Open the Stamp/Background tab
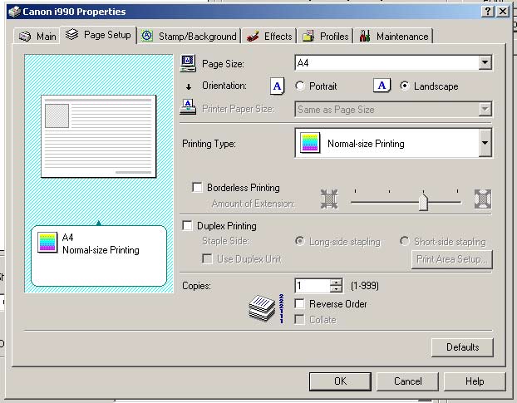The image size is (517, 403). pyautogui.click(x=189, y=36)
